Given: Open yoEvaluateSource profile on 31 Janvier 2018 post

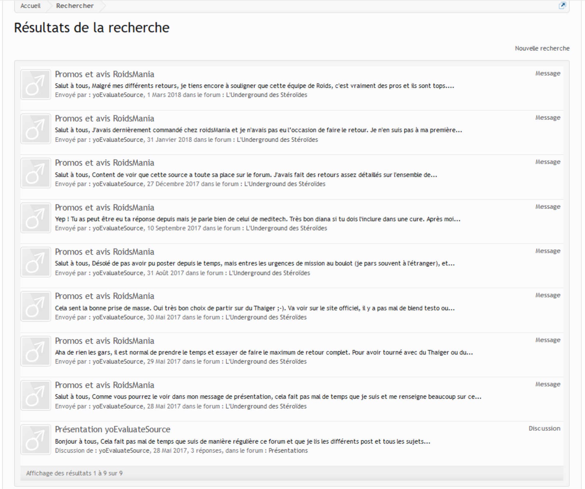Looking at the screenshot, I should tap(118, 139).
